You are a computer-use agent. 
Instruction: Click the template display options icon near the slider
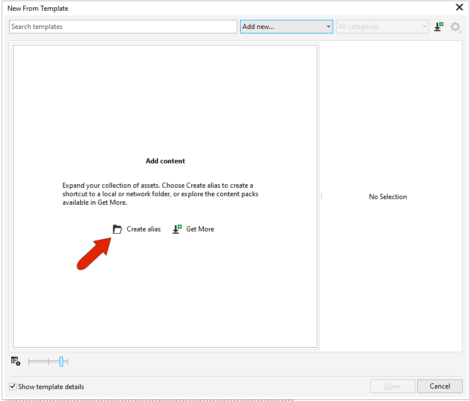(x=15, y=361)
